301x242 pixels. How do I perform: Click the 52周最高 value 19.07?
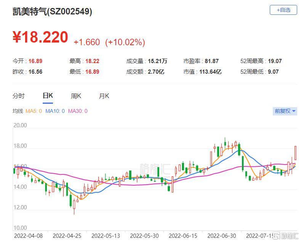tap(275, 61)
